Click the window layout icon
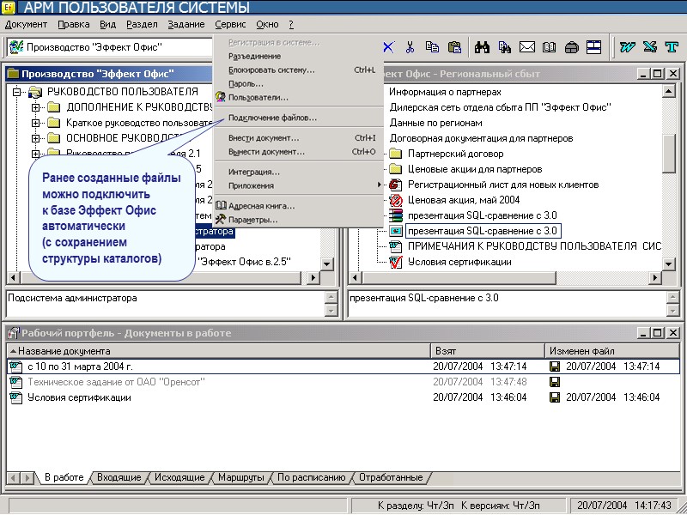This screenshot has width=687, height=515. click(x=593, y=47)
